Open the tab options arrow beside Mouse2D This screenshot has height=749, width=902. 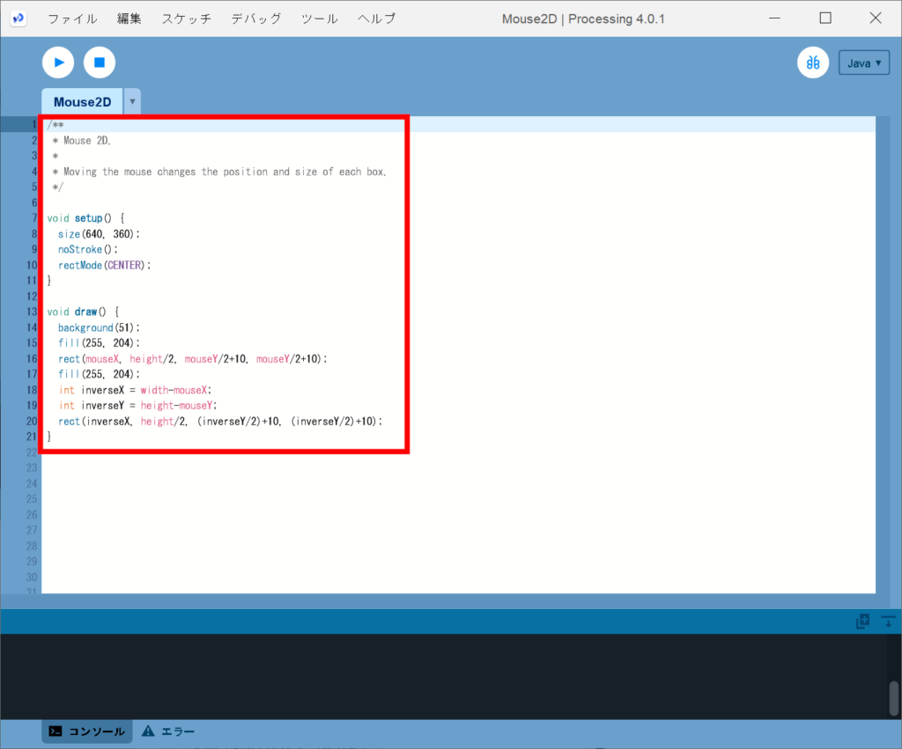tap(132, 102)
